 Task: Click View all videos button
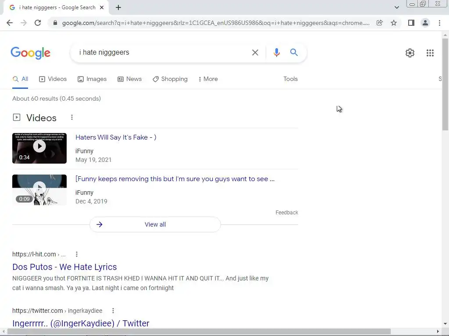click(x=155, y=224)
